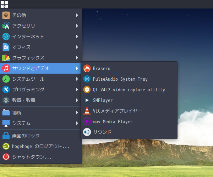Screen dimensions: 213x177
Task: Launch VLCメディアプレイヤー
Action: coord(129,111)
